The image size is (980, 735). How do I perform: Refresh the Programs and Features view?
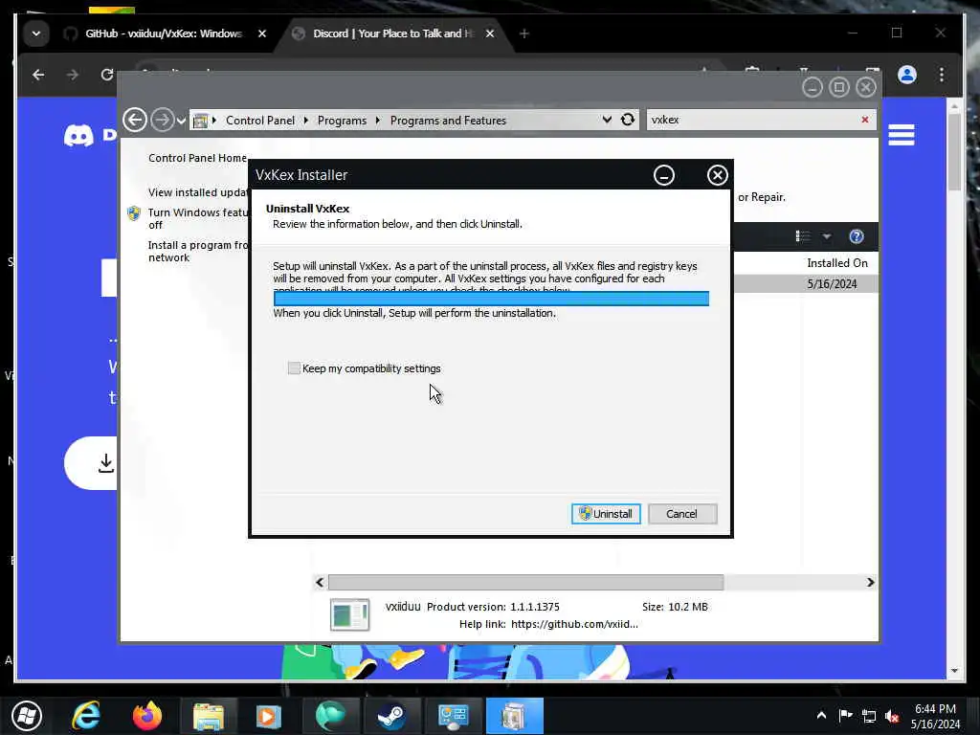pos(628,120)
